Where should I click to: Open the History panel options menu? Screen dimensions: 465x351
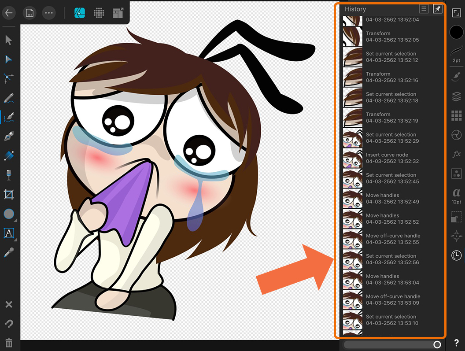[x=424, y=9]
